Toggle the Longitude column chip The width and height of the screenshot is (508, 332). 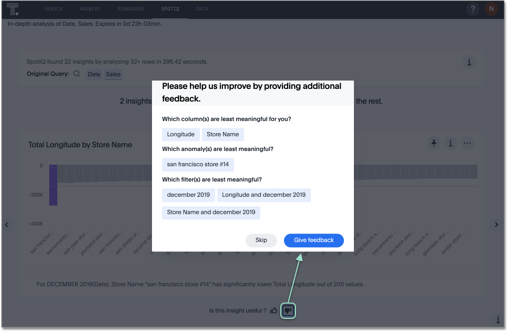[181, 134]
